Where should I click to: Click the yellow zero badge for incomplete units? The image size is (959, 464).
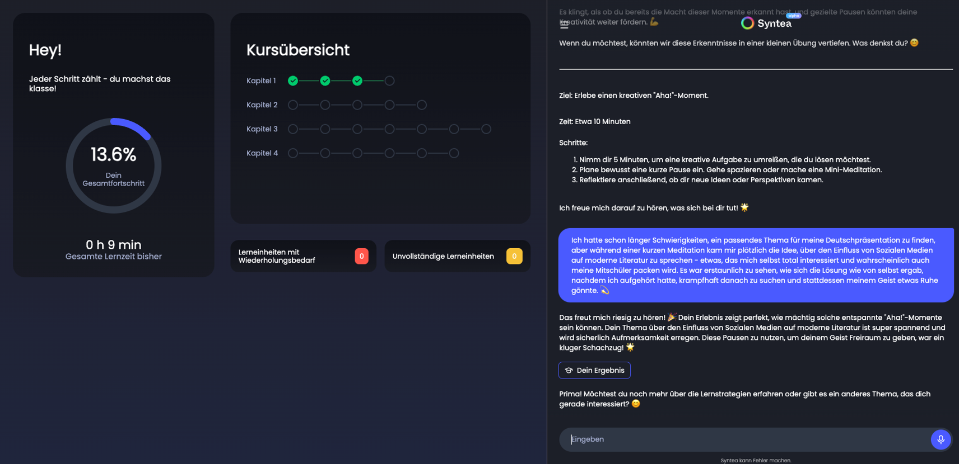[514, 256]
